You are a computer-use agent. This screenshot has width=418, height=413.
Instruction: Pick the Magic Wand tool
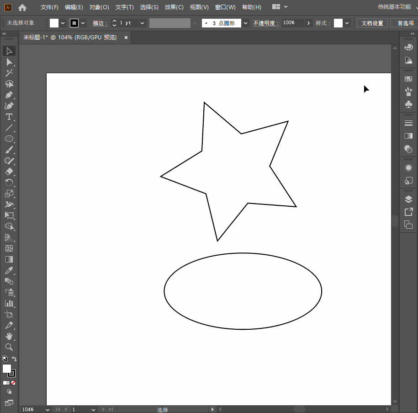9,73
